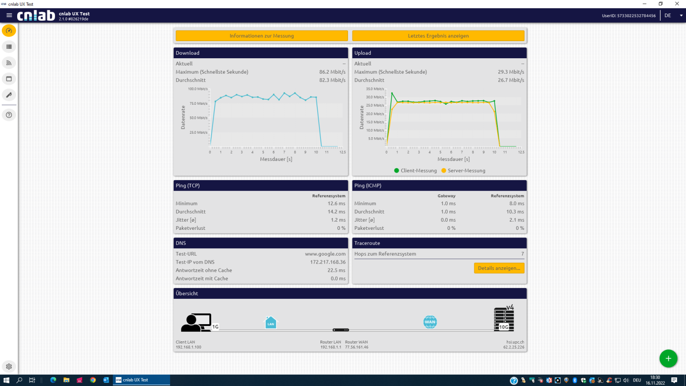The image size is (686, 386).
Task: Open the browser window icon in sidebar
Action: 9,79
